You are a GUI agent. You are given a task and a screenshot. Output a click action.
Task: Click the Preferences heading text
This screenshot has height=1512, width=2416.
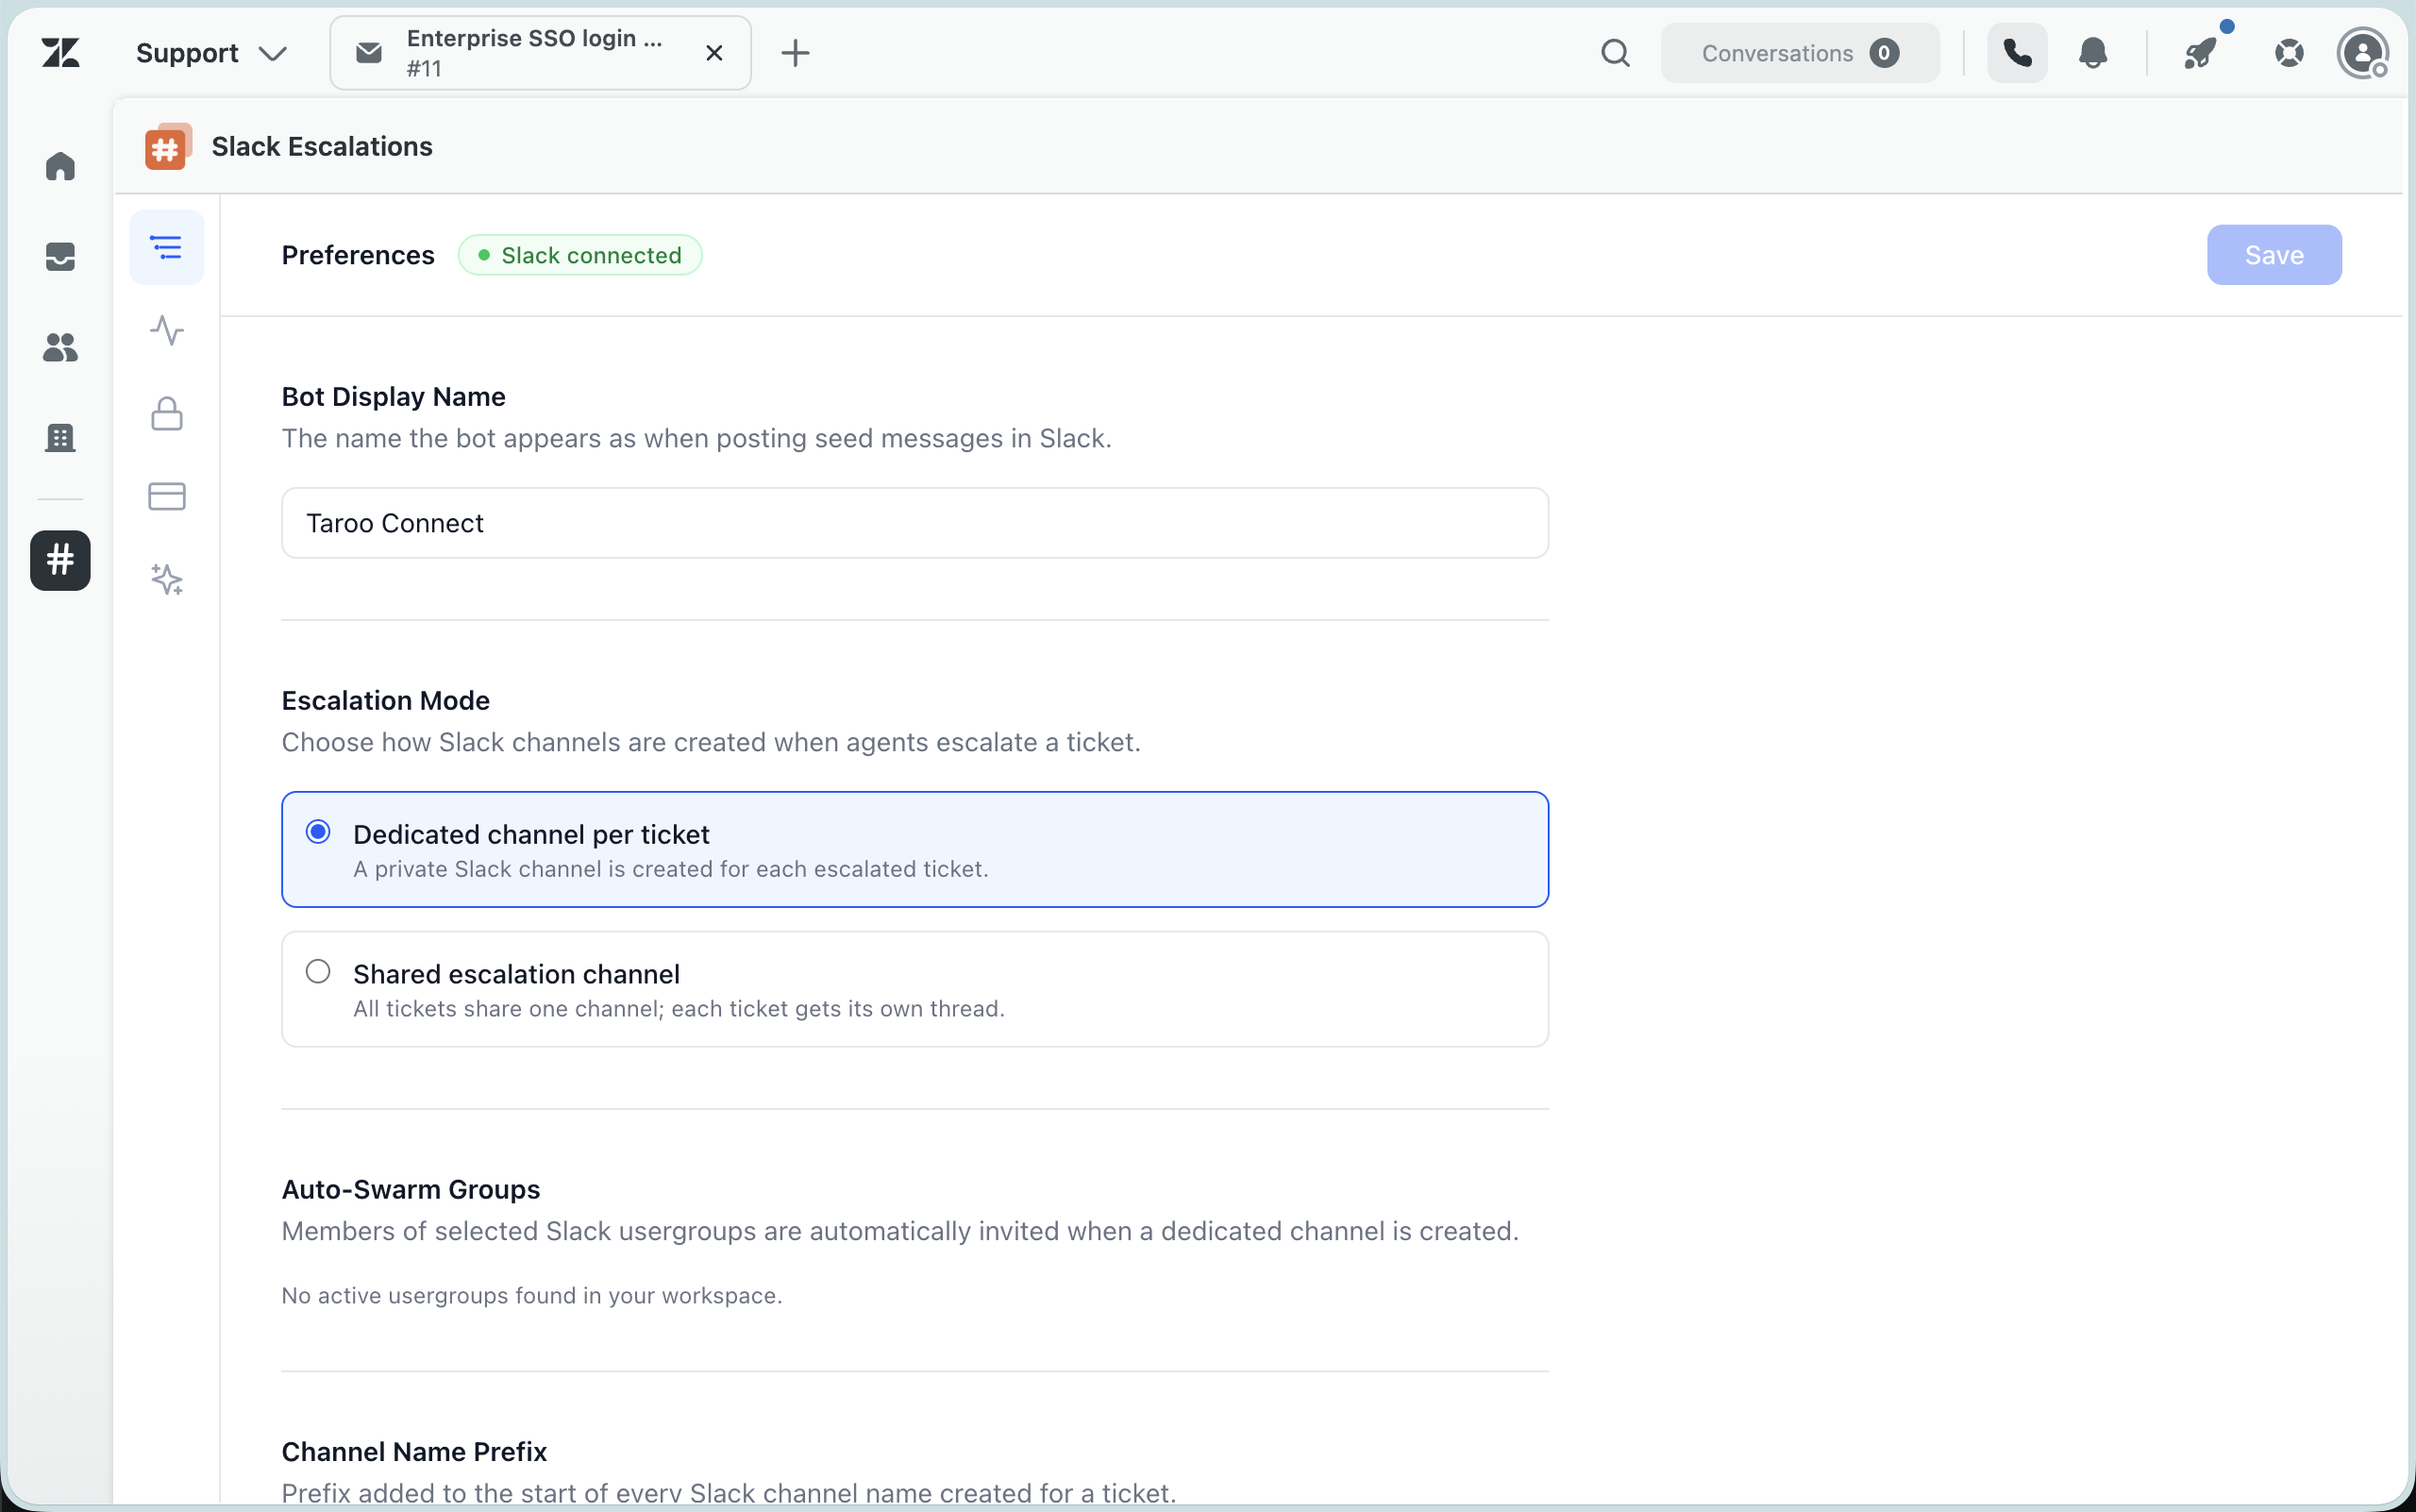click(x=358, y=255)
